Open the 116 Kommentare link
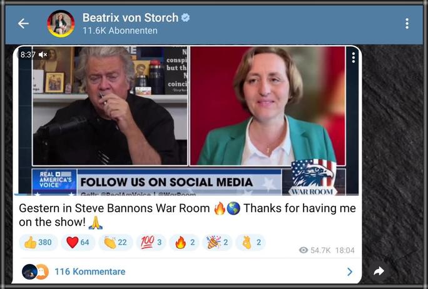The image size is (428, 289). 90,272
